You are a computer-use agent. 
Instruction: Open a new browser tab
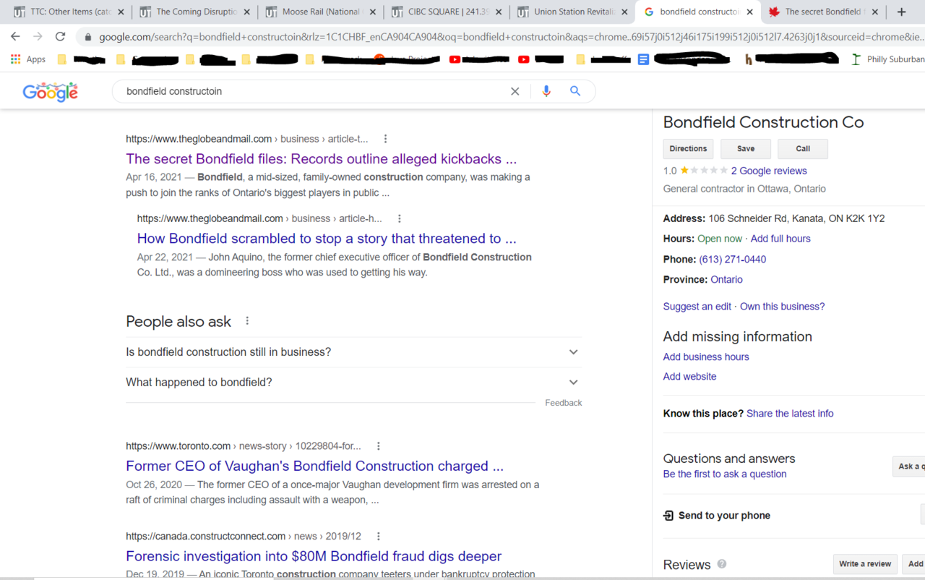[901, 12]
